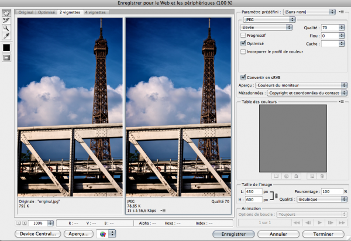Uncheck the Optimisé checkbox

[x=243, y=43]
